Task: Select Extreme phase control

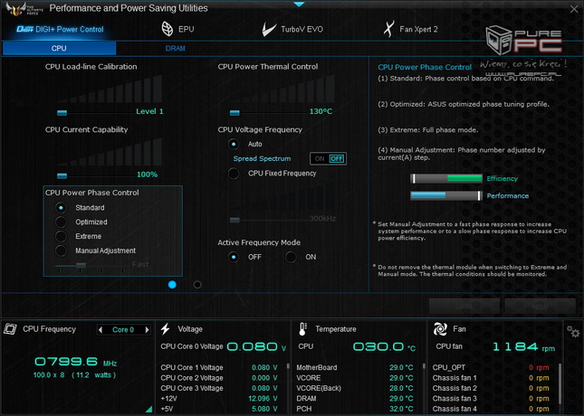Action: [61, 236]
